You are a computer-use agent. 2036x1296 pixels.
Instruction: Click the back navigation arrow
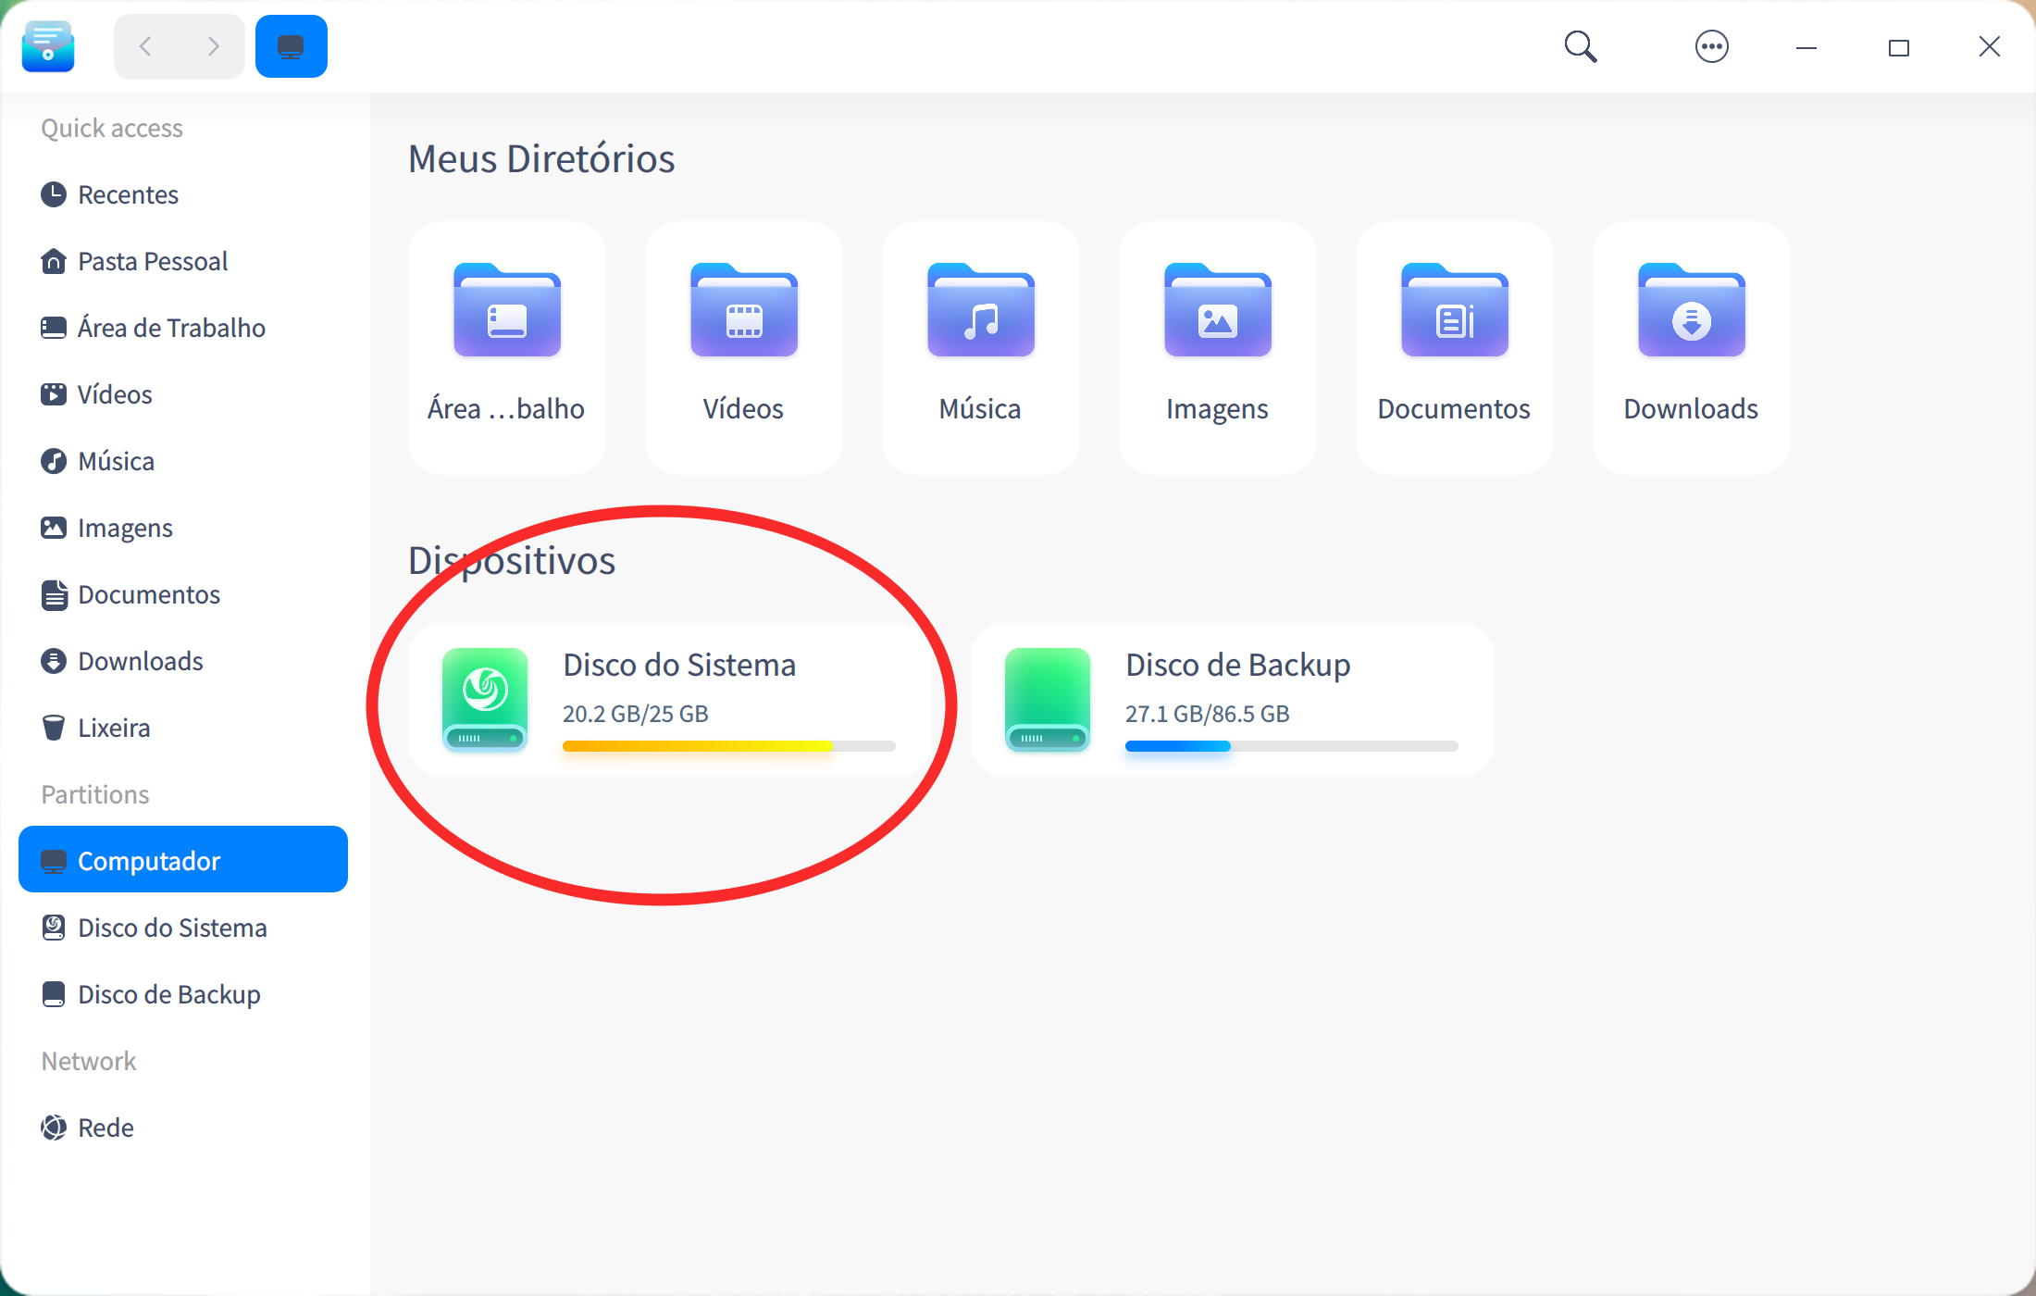[145, 45]
